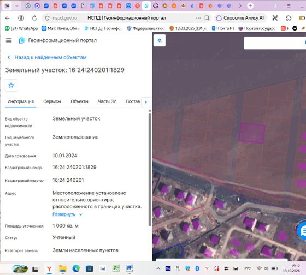Screen dimensions: 306x275
Task: Open Microsoft Edge from taskbar
Action: click(x=76, y=269)
